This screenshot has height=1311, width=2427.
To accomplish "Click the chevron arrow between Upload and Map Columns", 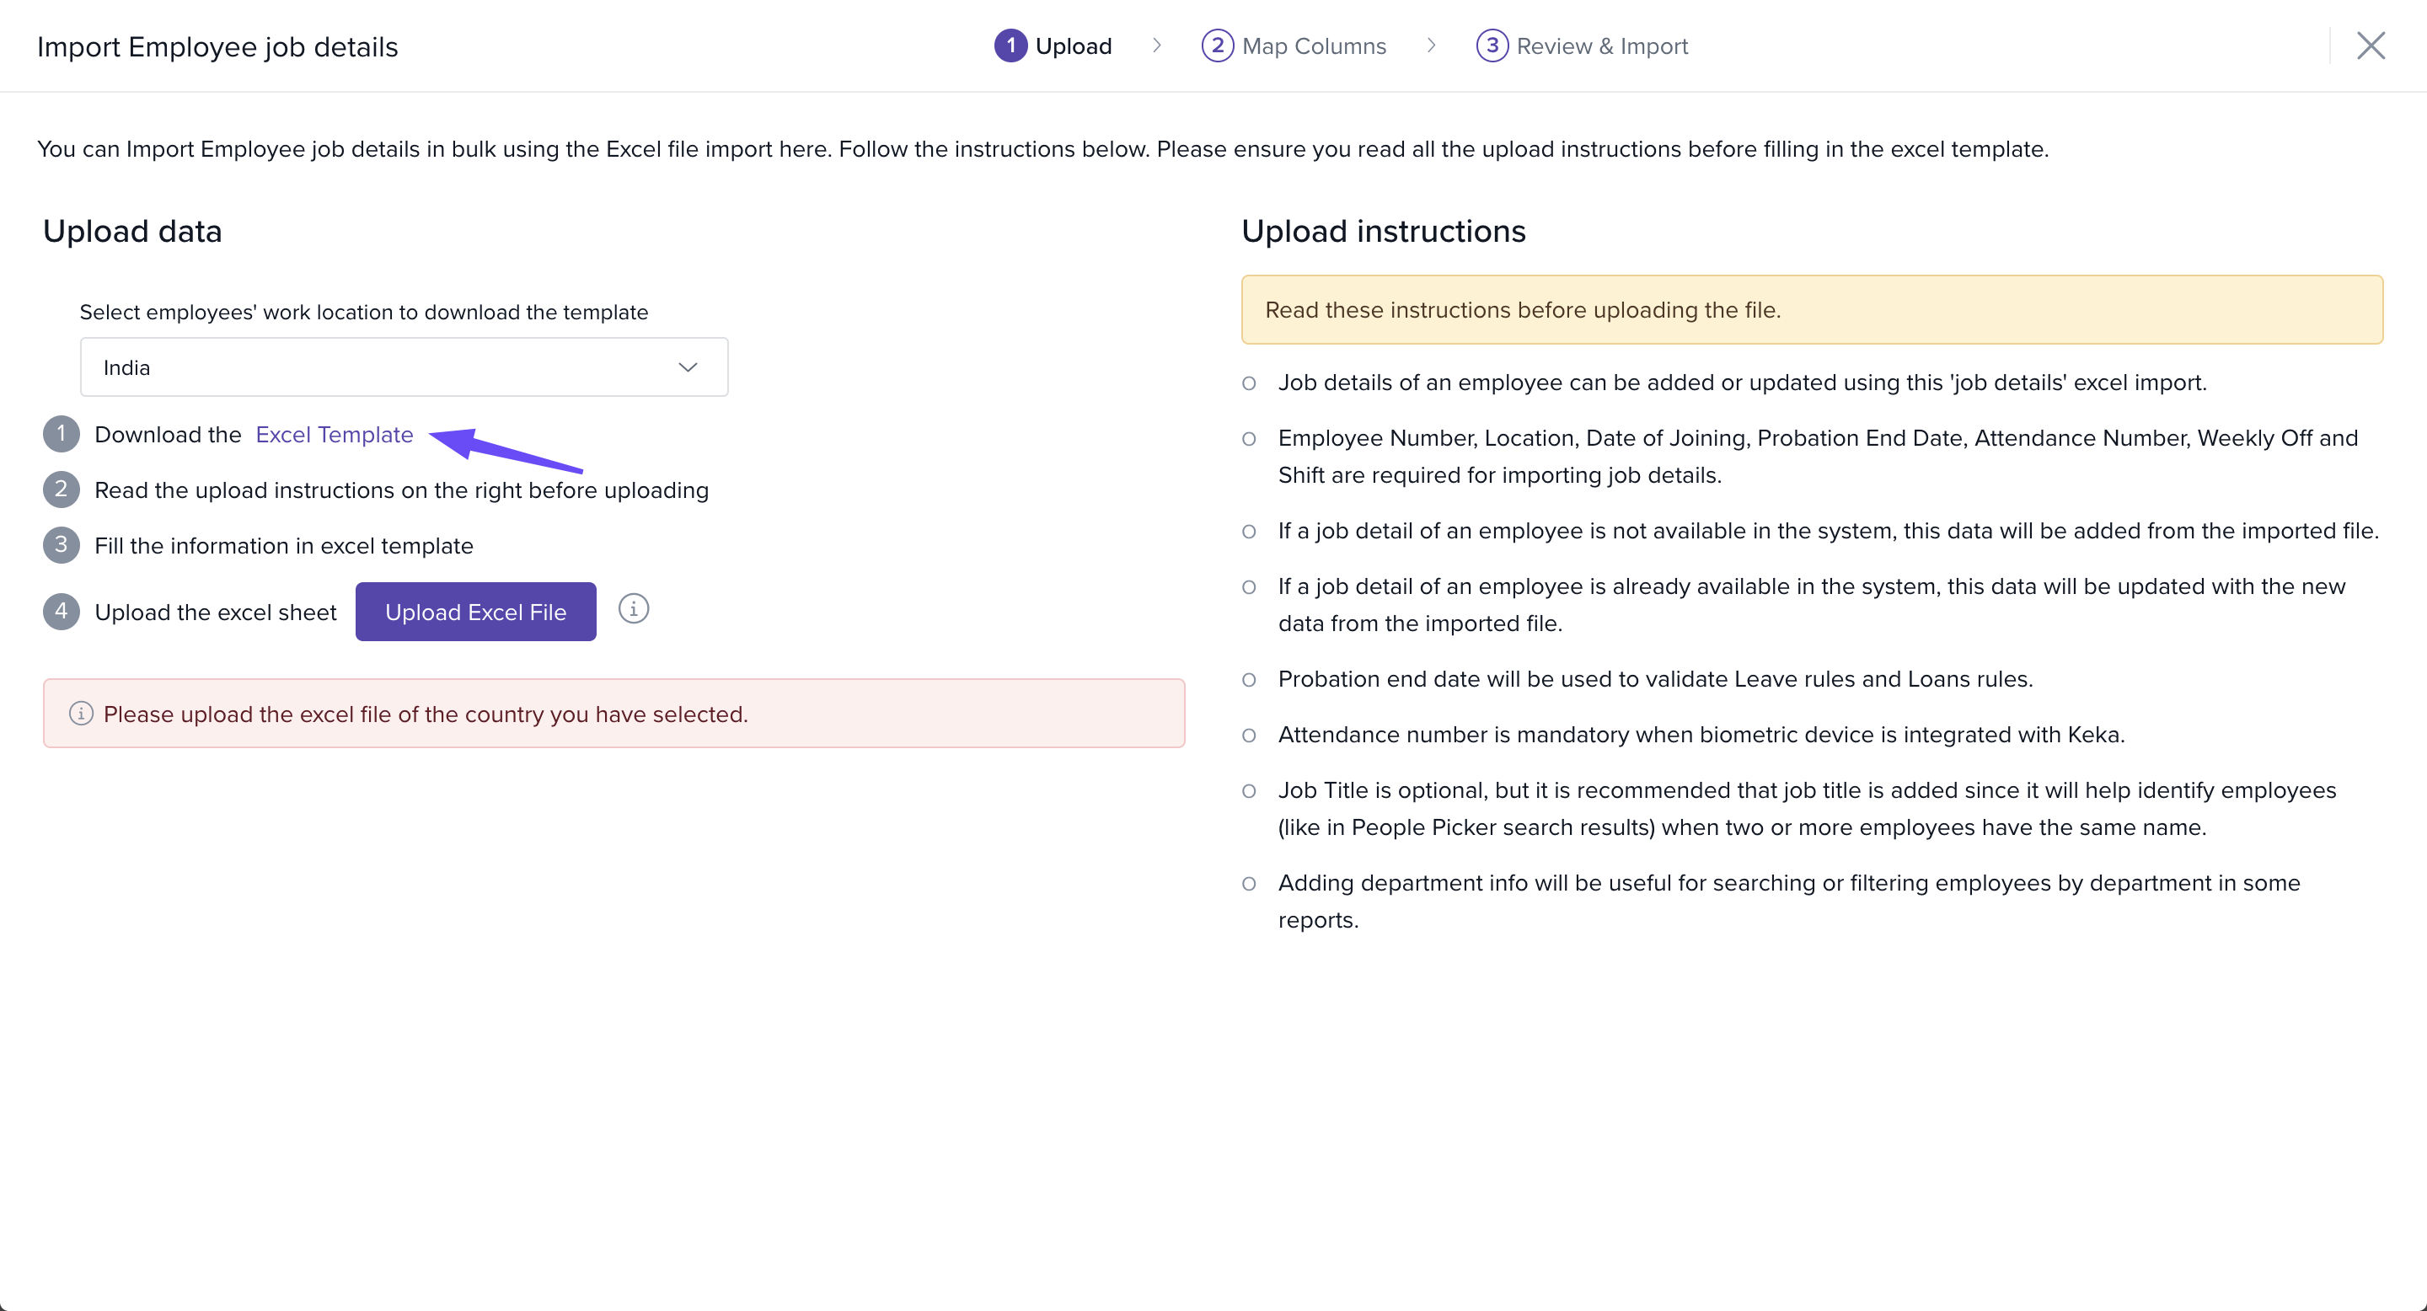I will tap(1157, 45).
